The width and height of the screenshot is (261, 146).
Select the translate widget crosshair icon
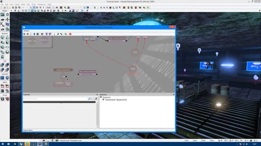coord(34,7)
